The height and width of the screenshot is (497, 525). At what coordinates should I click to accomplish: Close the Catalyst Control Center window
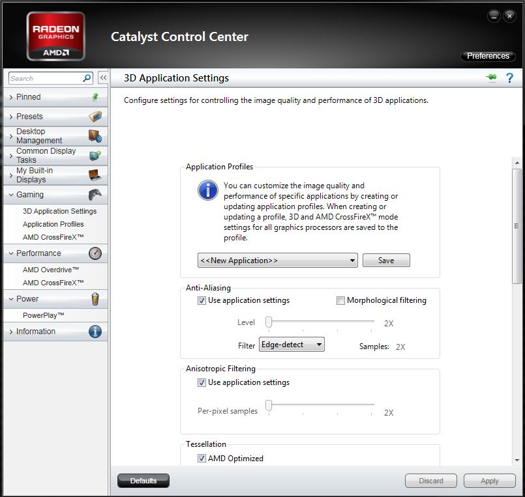pos(509,16)
